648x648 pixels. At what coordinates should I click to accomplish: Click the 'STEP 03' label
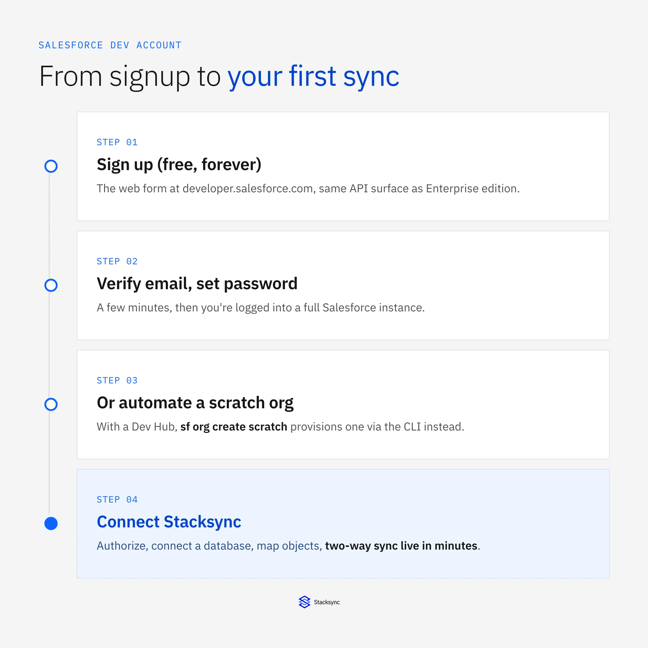tap(117, 380)
